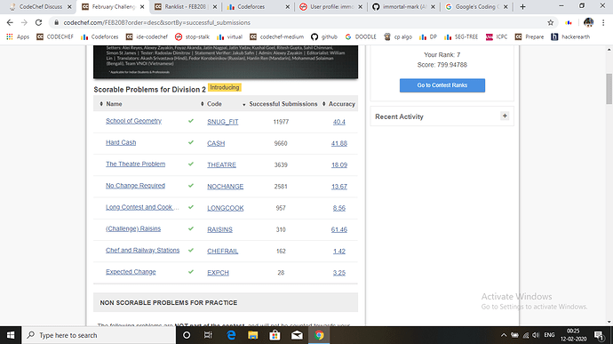Open Chef and Railway Stations problem

pyautogui.click(x=142, y=250)
